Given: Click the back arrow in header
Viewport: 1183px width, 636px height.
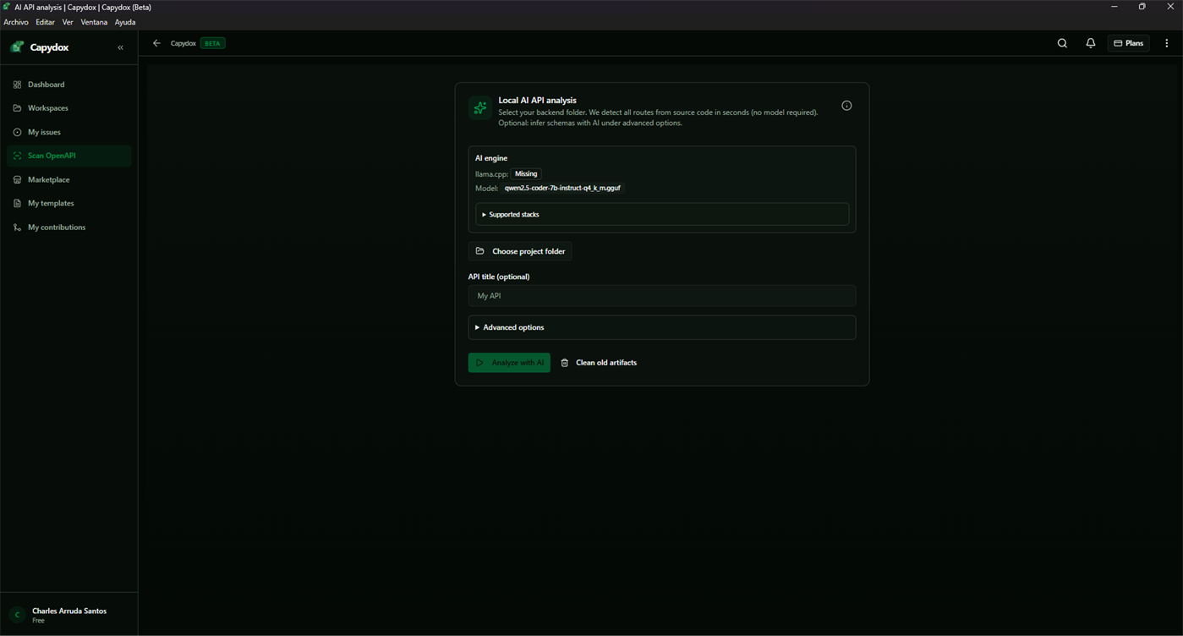Looking at the screenshot, I should pyautogui.click(x=156, y=43).
